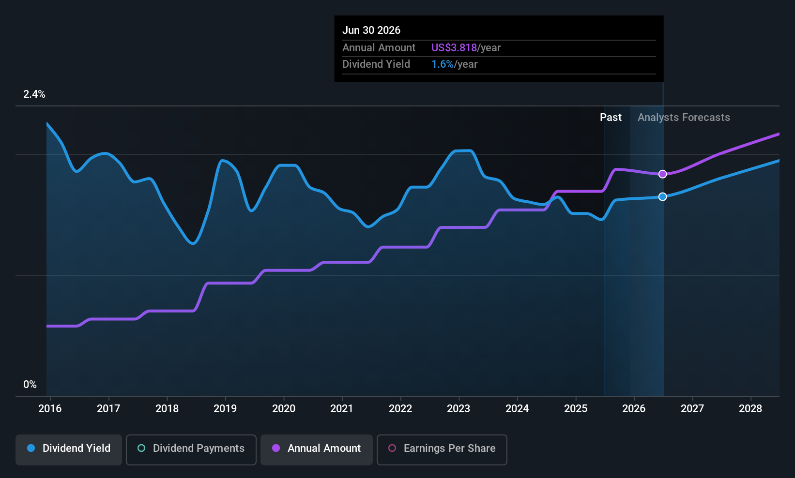
Task: Toggle the Dividend Yield legend button
Action: click(69, 449)
